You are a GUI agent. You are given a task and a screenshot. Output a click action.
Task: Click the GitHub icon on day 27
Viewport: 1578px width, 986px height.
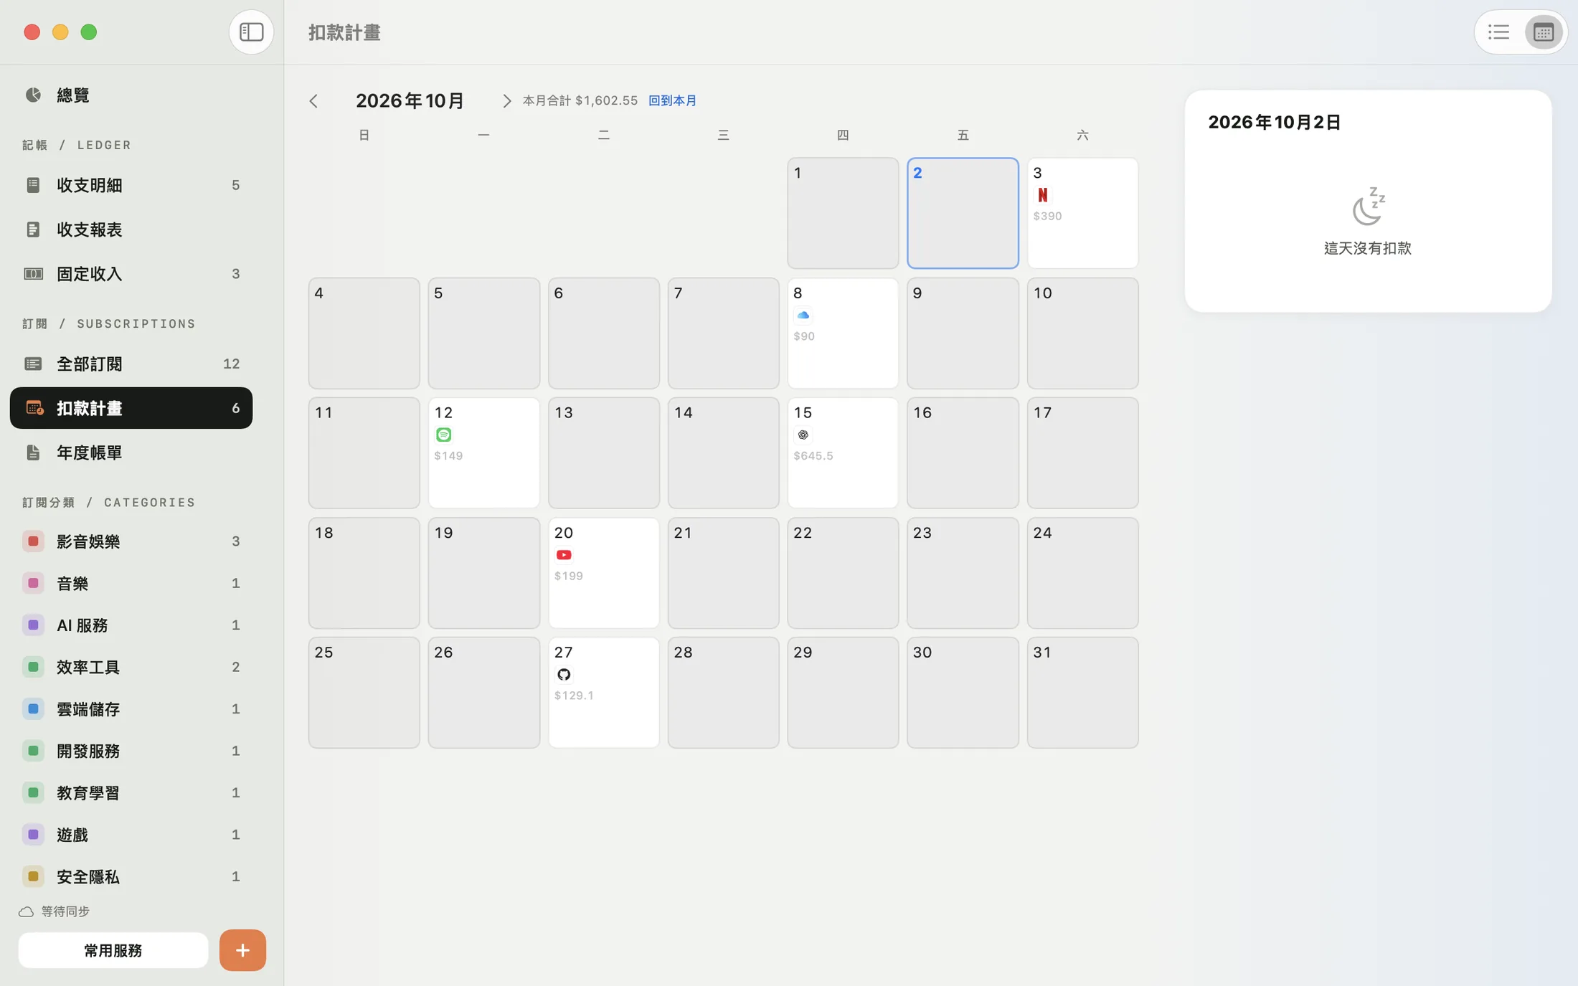coord(564,675)
